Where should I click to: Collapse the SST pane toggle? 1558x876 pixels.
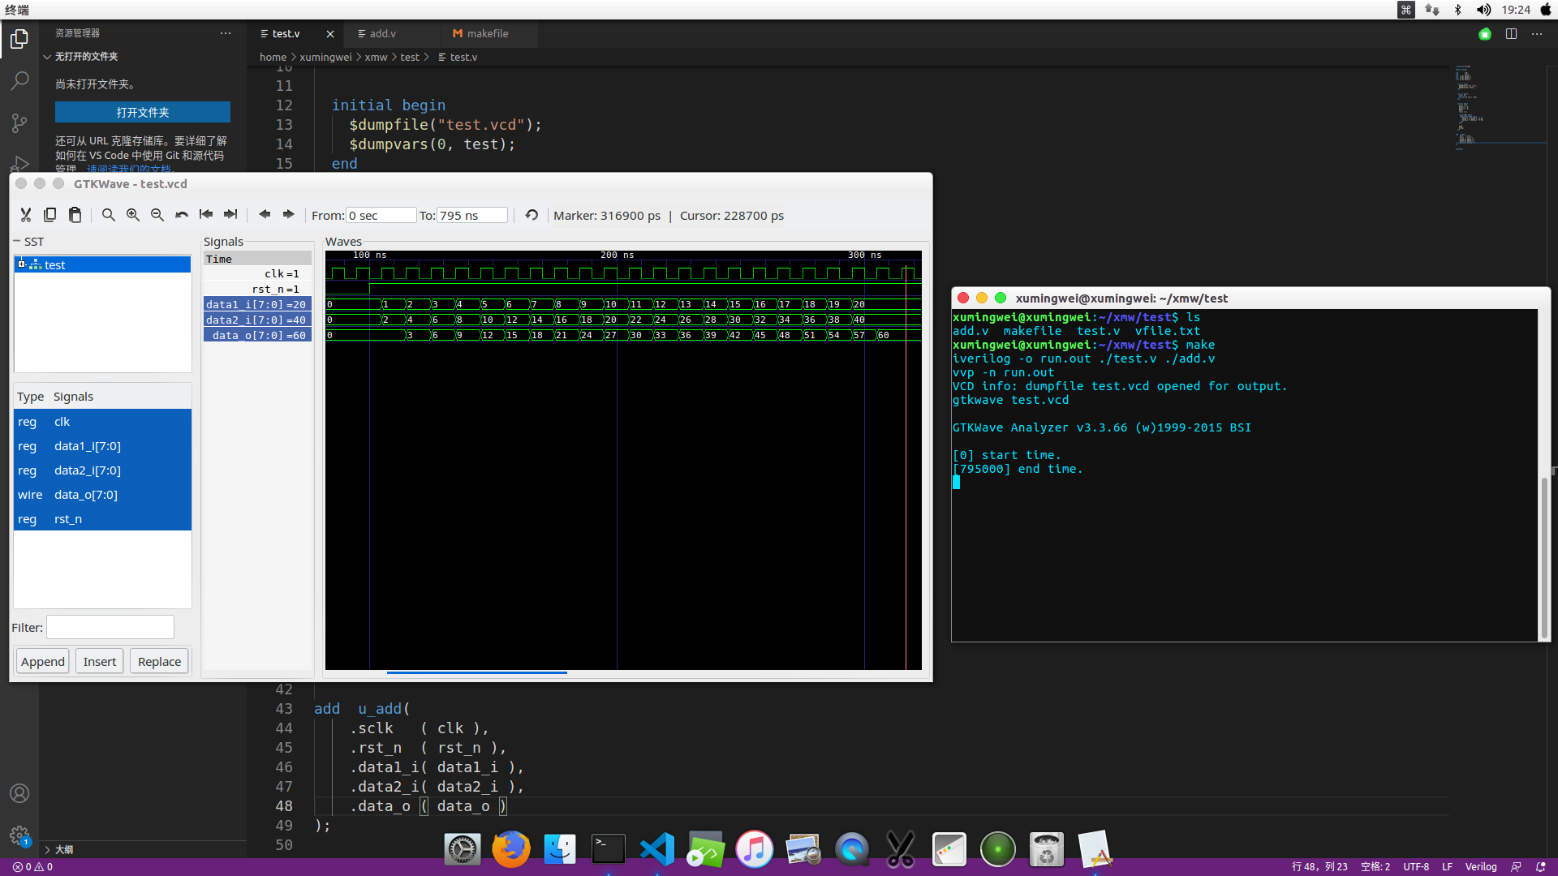point(16,242)
